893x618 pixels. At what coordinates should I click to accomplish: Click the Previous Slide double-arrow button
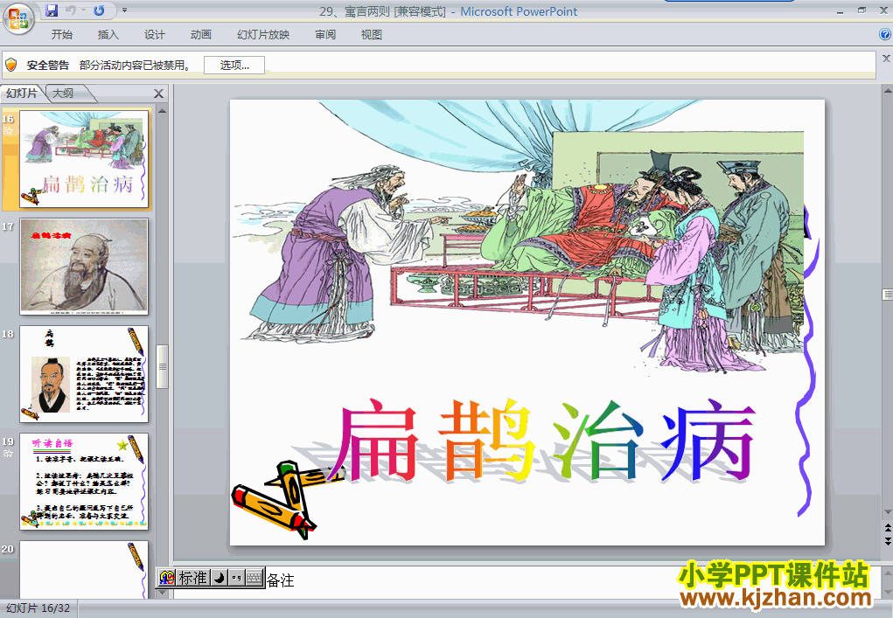(887, 527)
